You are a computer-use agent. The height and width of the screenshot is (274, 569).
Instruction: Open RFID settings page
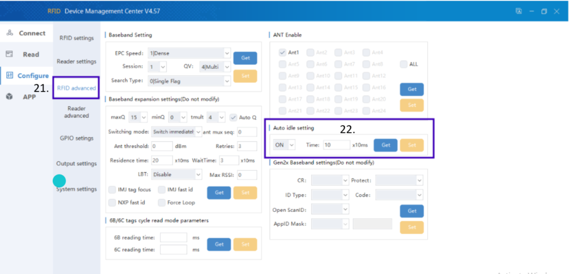77,38
